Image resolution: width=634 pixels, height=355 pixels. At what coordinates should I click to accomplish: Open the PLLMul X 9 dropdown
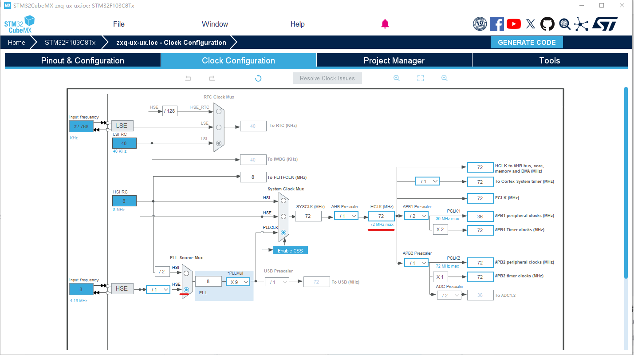238,281
